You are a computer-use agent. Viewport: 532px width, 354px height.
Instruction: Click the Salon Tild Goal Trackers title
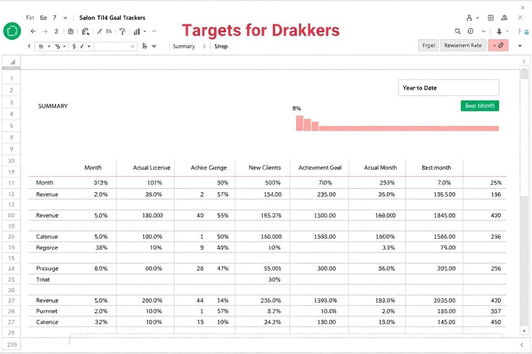[112, 18]
